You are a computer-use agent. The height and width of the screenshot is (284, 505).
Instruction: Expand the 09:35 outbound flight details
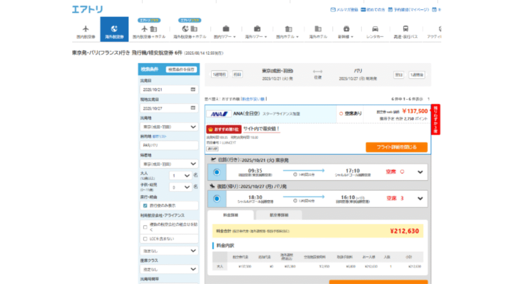[x=420, y=172]
